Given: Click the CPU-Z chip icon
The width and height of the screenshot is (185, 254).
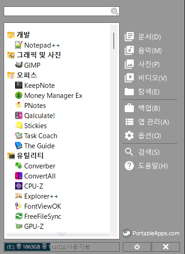Looking at the screenshot, I should point(19,186).
